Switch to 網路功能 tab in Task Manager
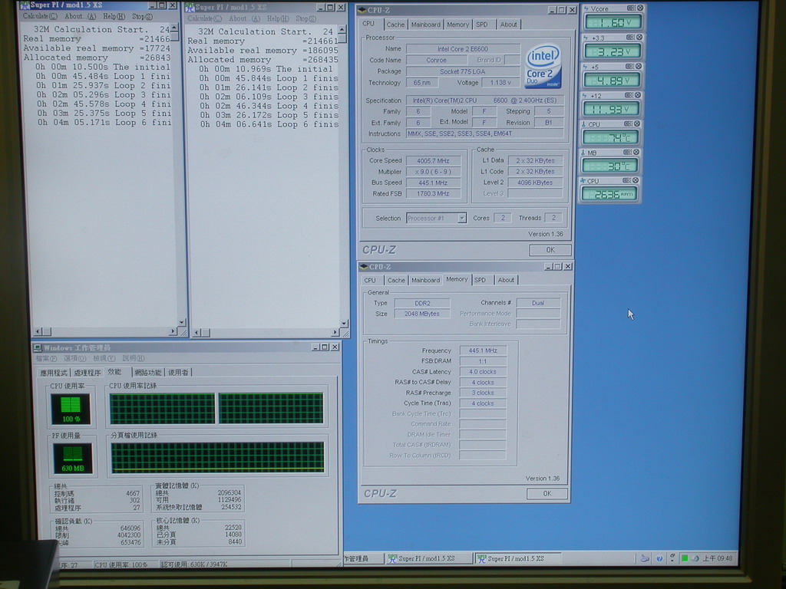Screen dimensions: 786x589 pyautogui.click(x=148, y=372)
